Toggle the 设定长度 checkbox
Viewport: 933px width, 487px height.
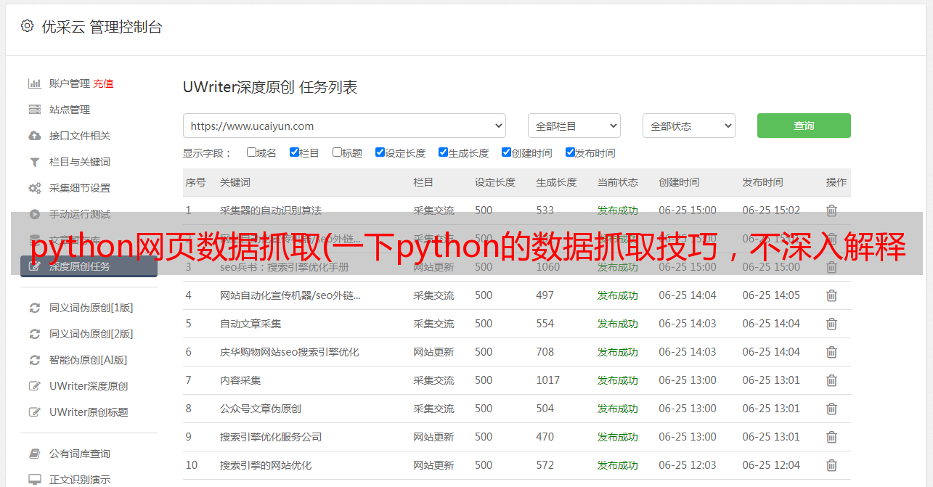coord(380,152)
